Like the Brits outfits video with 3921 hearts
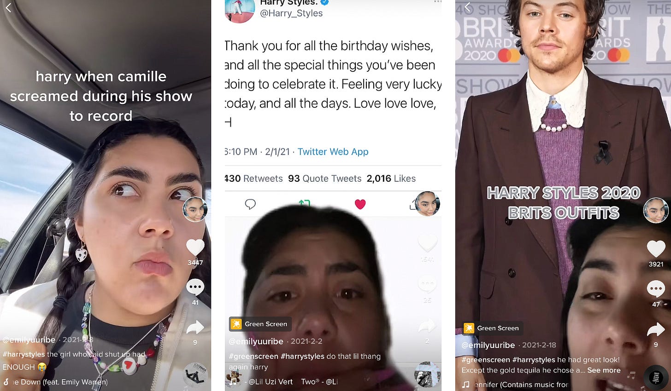The image size is (671, 391). point(656,249)
